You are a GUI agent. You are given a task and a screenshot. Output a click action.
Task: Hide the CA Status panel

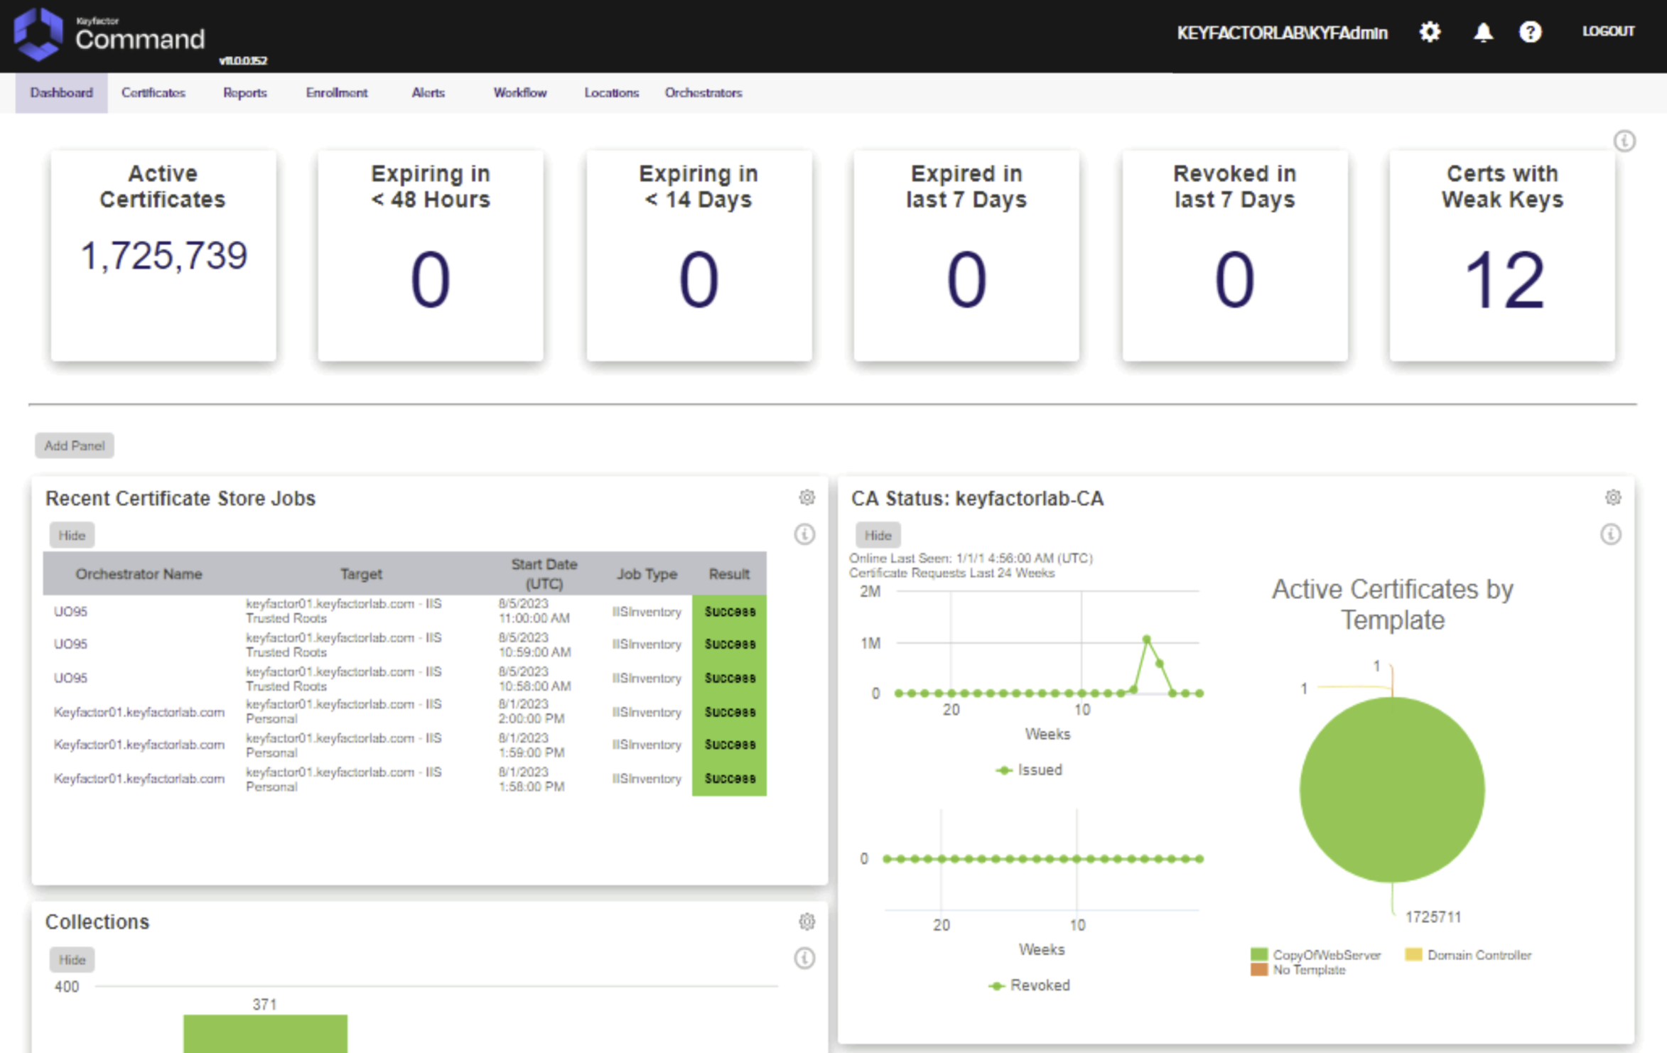tap(878, 535)
